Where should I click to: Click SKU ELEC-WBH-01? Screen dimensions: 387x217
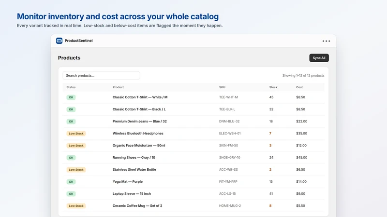pos(230,134)
